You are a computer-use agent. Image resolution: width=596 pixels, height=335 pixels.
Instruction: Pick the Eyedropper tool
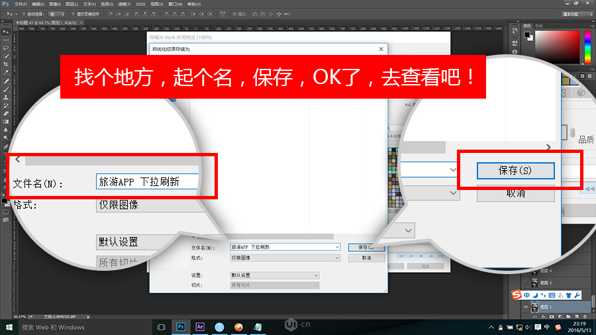coord(6,72)
